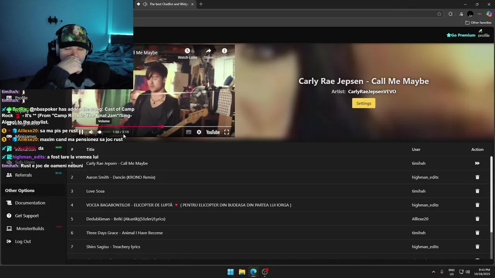Delete Dedublüman - Belki from playlist
Image resolution: width=495 pixels, height=278 pixels.
[477, 219]
